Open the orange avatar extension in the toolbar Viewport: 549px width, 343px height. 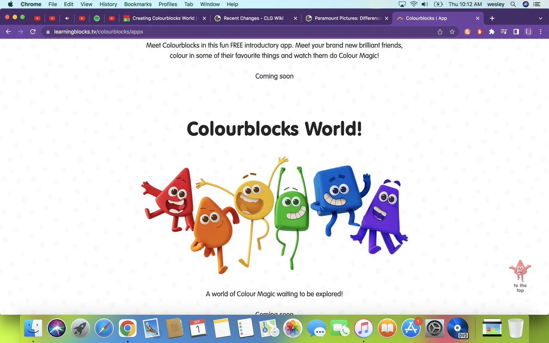pyautogui.click(x=467, y=32)
